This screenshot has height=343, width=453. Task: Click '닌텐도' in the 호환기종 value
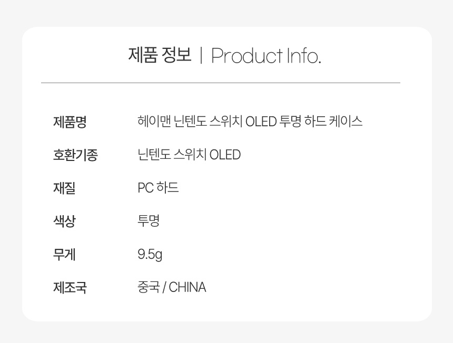[x=154, y=154]
